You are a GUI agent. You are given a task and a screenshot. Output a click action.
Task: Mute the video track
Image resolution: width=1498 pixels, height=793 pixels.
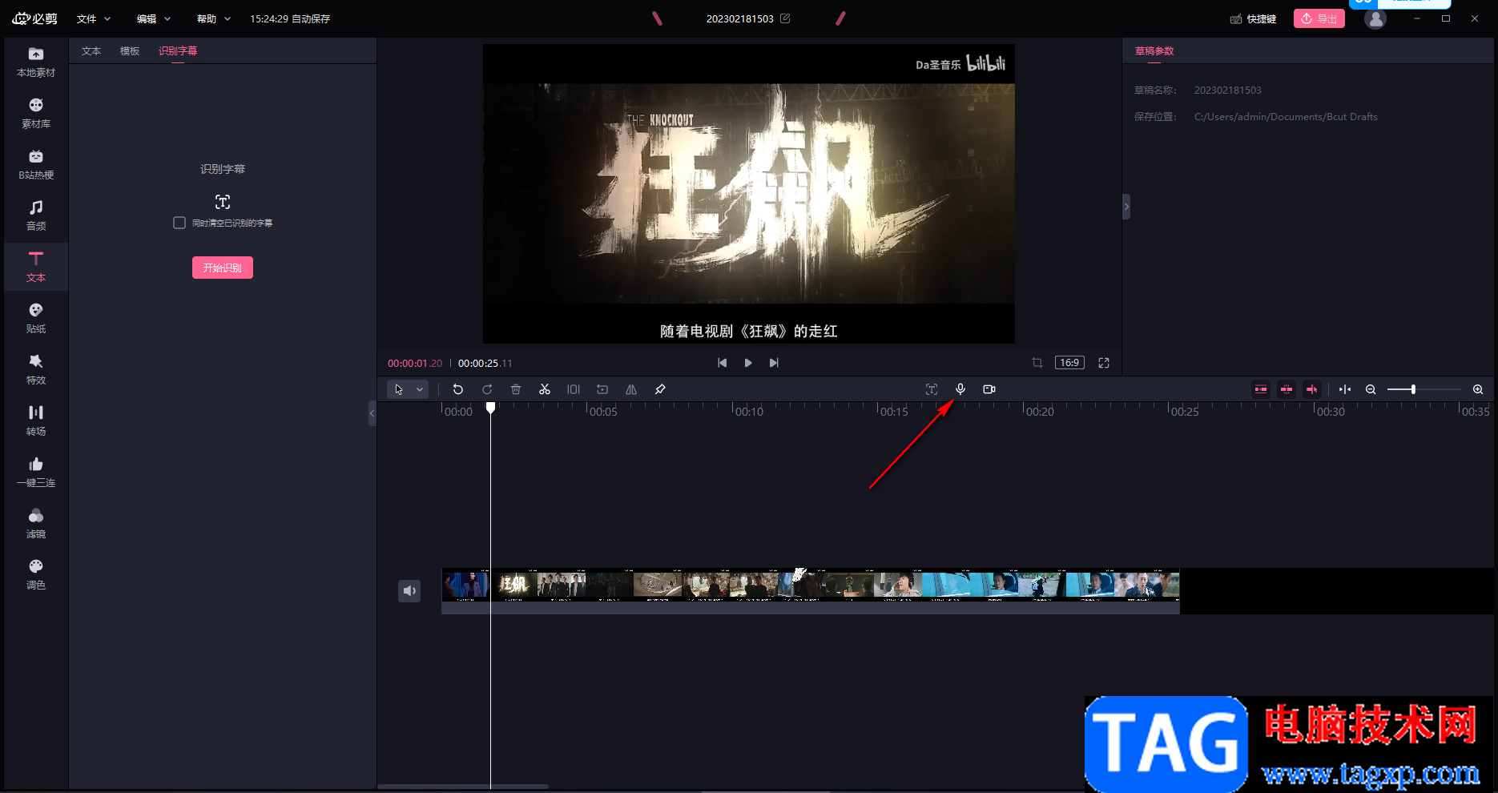[409, 591]
